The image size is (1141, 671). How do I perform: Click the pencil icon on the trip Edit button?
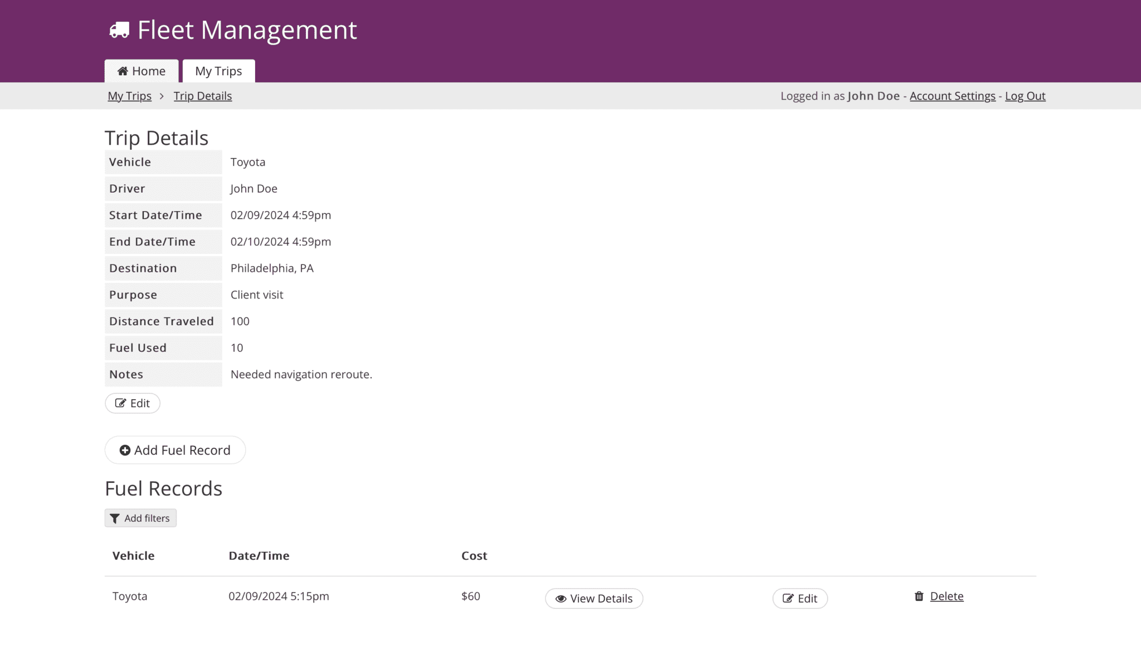(121, 403)
